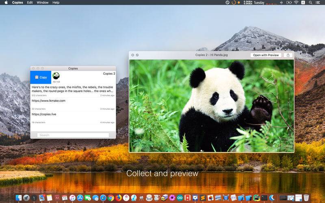Viewport: 325px width, 203px height.
Task: Select the https://www.lkmake.com clip
Action: pos(73,104)
